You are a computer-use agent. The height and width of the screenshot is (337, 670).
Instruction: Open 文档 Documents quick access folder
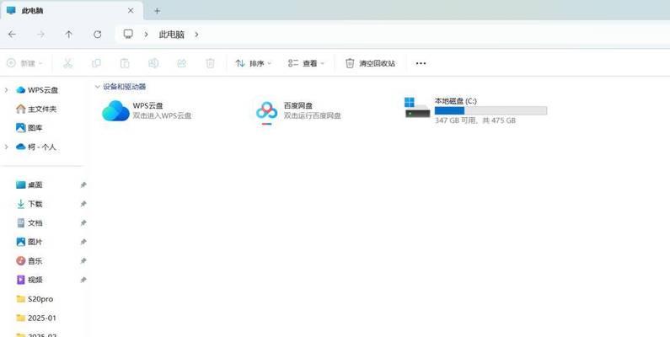(x=29, y=223)
